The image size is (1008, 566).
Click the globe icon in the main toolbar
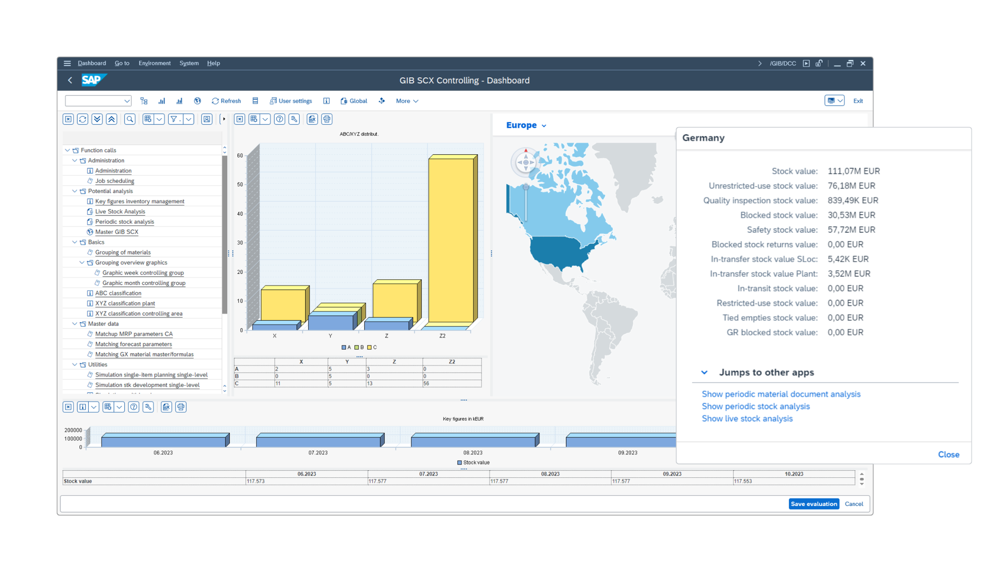click(198, 101)
